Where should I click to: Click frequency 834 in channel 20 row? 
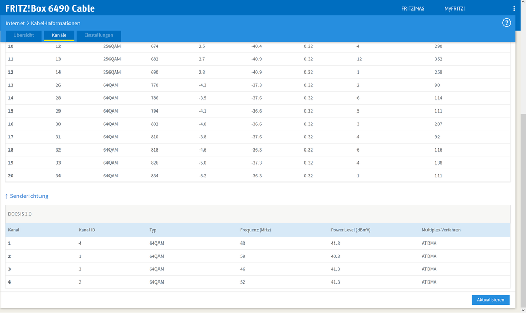155,176
